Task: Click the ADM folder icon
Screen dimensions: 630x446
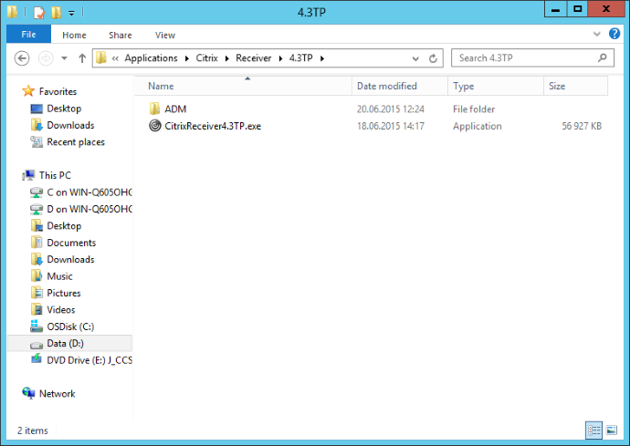Action: (154, 109)
